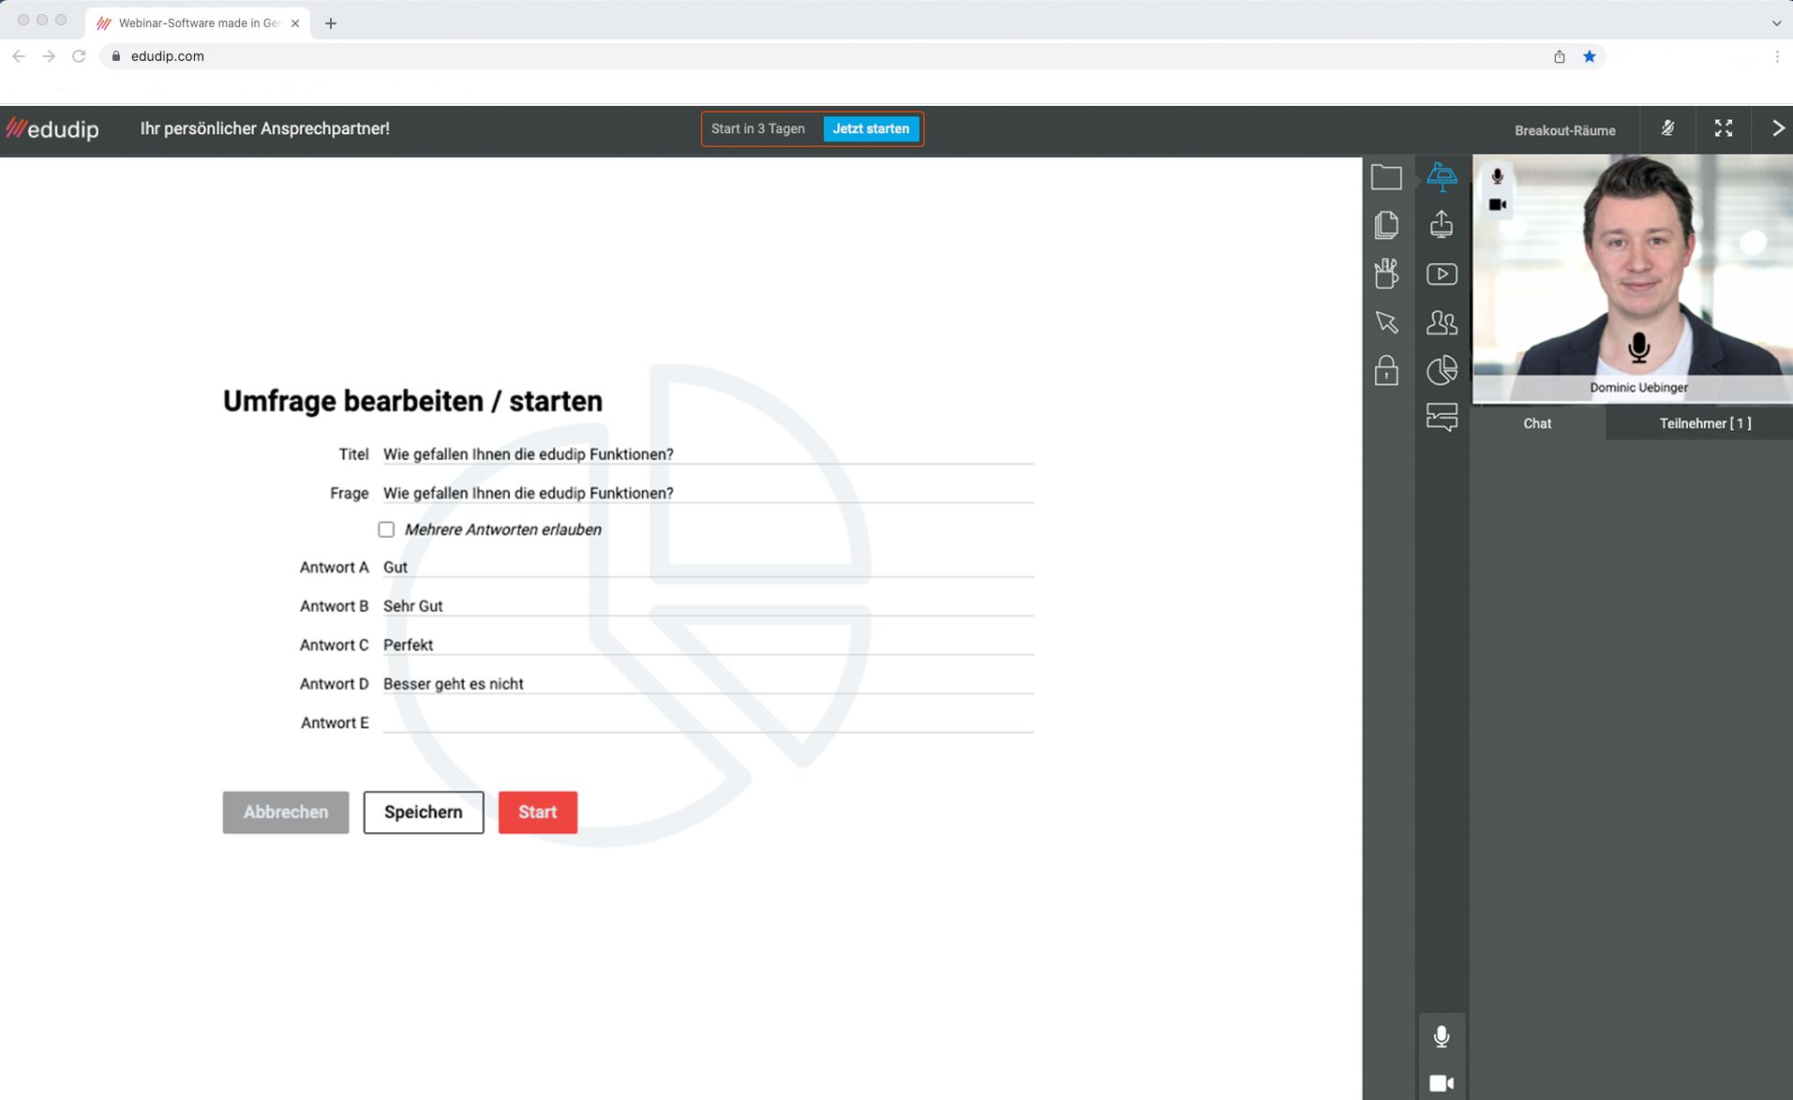
Task: Collapse side panel with right chevron
Action: (x=1777, y=128)
